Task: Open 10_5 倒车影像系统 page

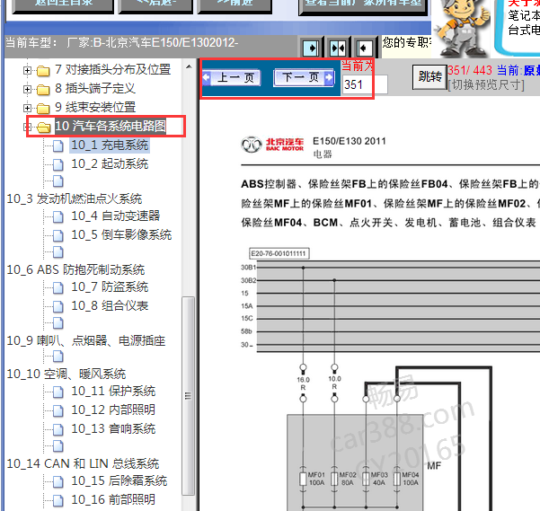Action: tap(121, 235)
